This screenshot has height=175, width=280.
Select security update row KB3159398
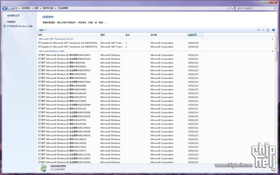120,112
